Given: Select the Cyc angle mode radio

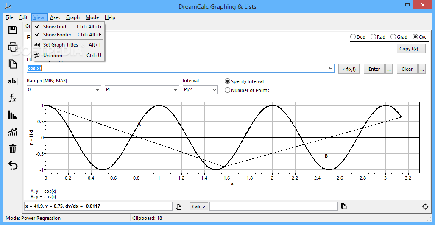Looking at the screenshot, I should tap(419, 37).
